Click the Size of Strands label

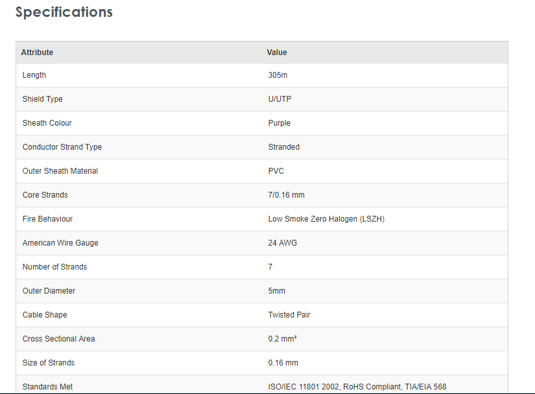[49, 363]
